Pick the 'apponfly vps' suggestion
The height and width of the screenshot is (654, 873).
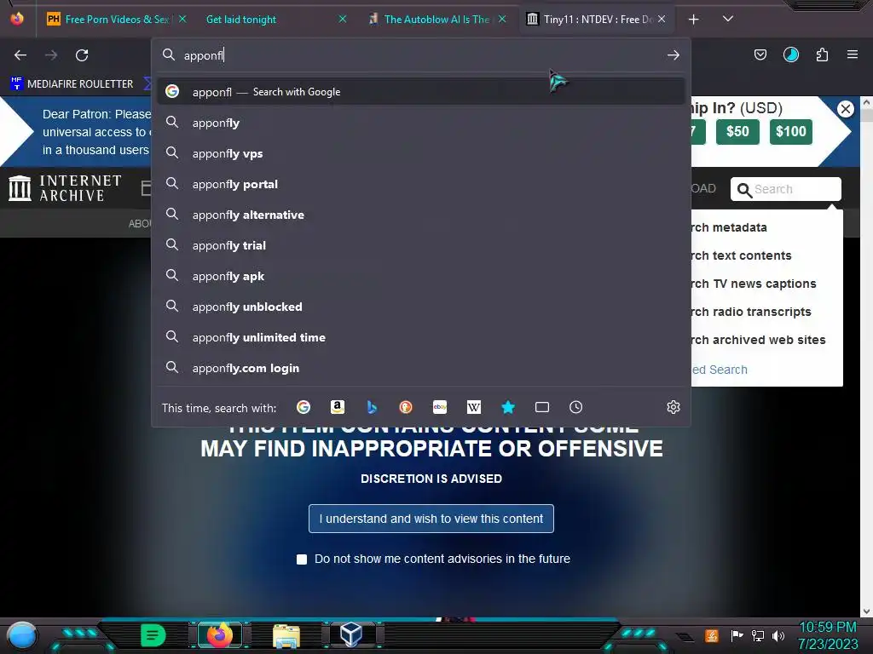pyautogui.click(x=421, y=153)
